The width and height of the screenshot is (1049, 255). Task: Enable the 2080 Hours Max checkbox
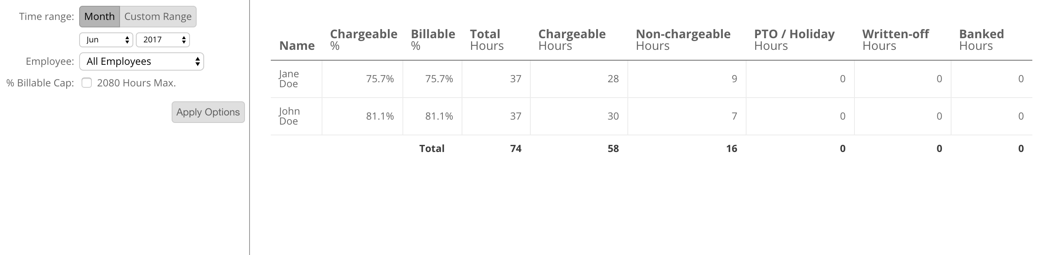pos(87,83)
